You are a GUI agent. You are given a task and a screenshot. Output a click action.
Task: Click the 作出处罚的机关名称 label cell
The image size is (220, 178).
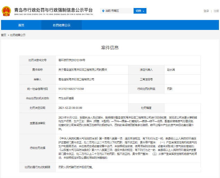[37, 98]
